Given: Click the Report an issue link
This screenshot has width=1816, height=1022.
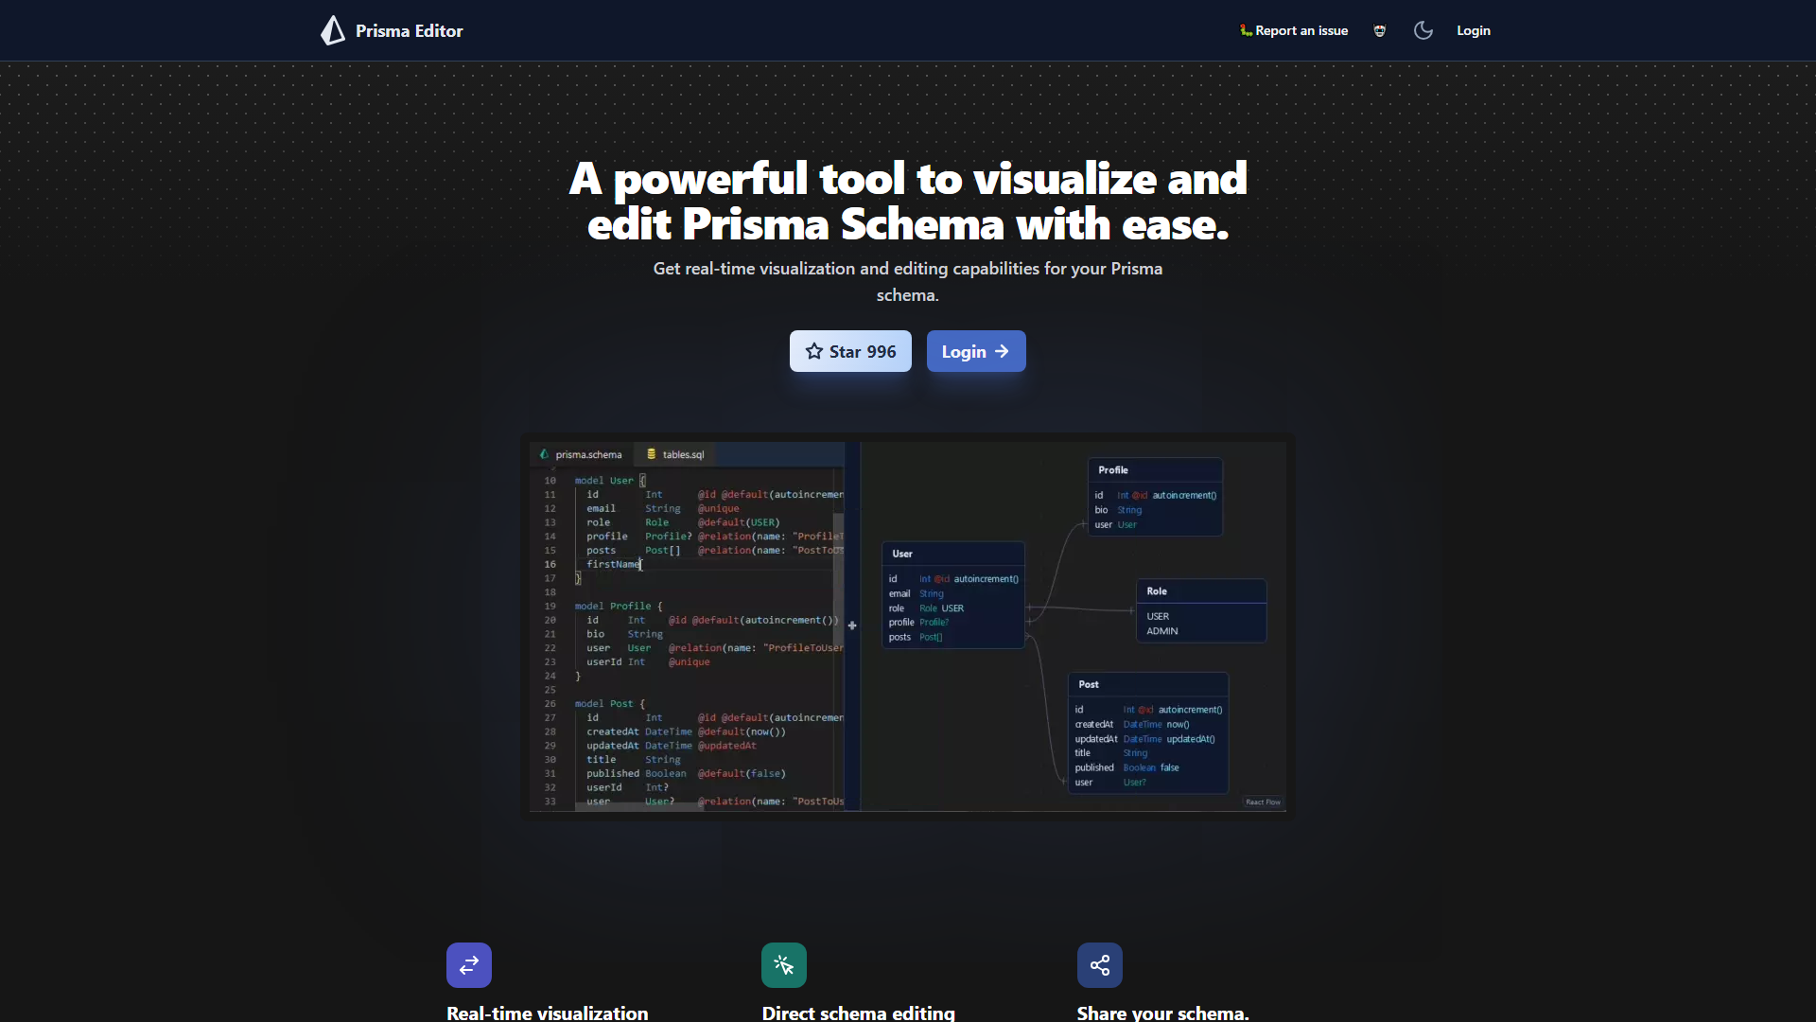Looking at the screenshot, I should pyautogui.click(x=1294, y=30).
